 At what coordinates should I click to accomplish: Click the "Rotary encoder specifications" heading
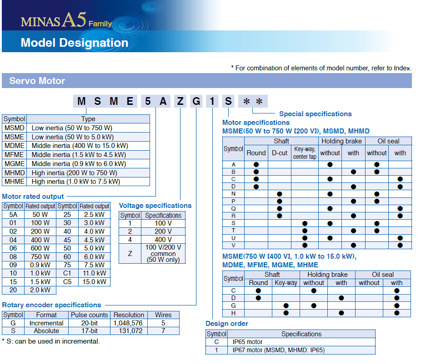(51, 305)
